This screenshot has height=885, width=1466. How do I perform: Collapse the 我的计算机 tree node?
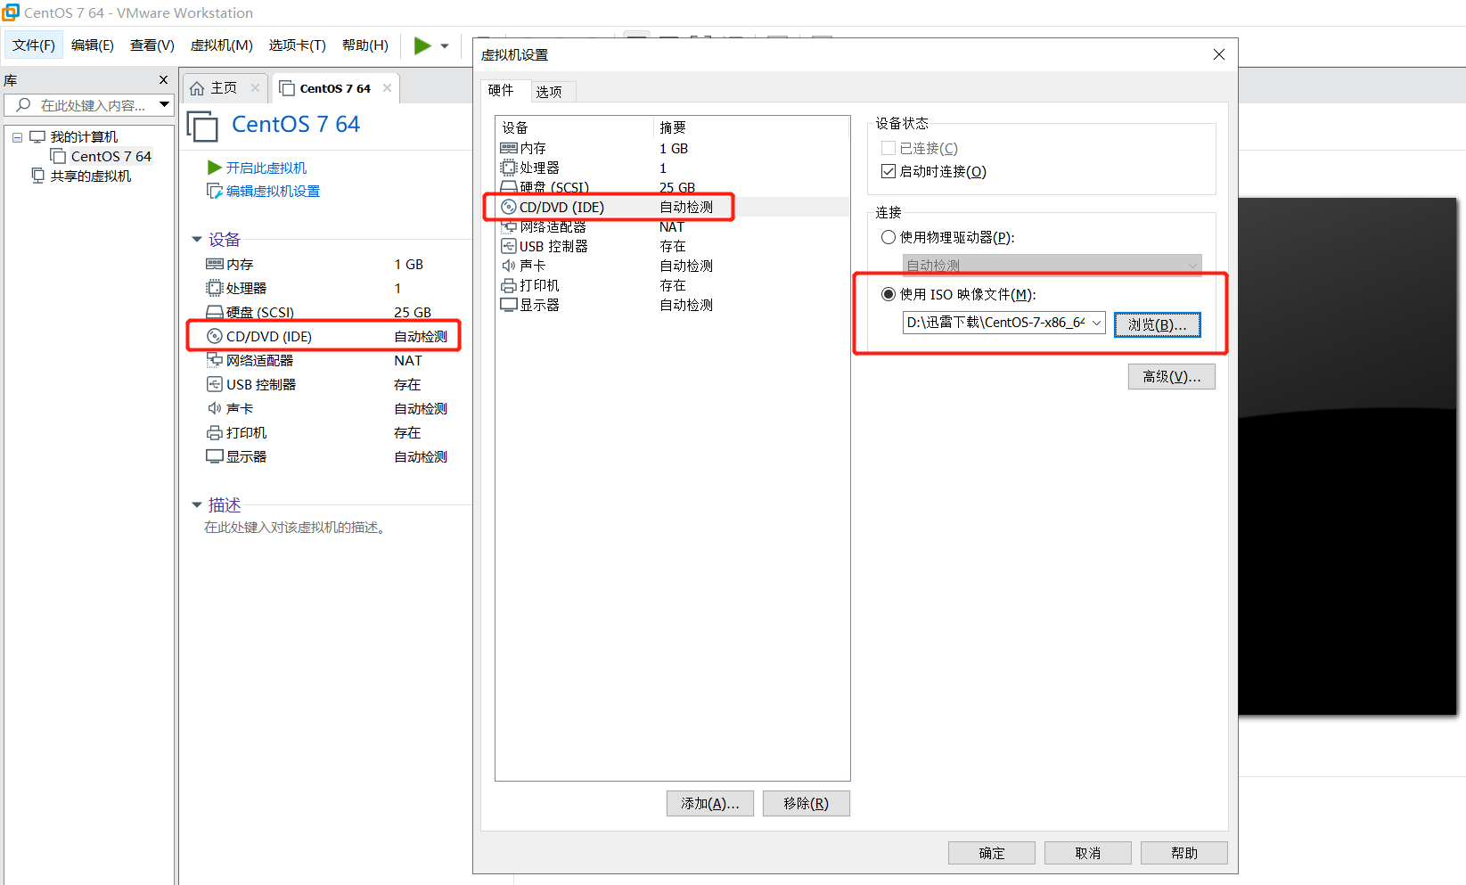point(17,137)
